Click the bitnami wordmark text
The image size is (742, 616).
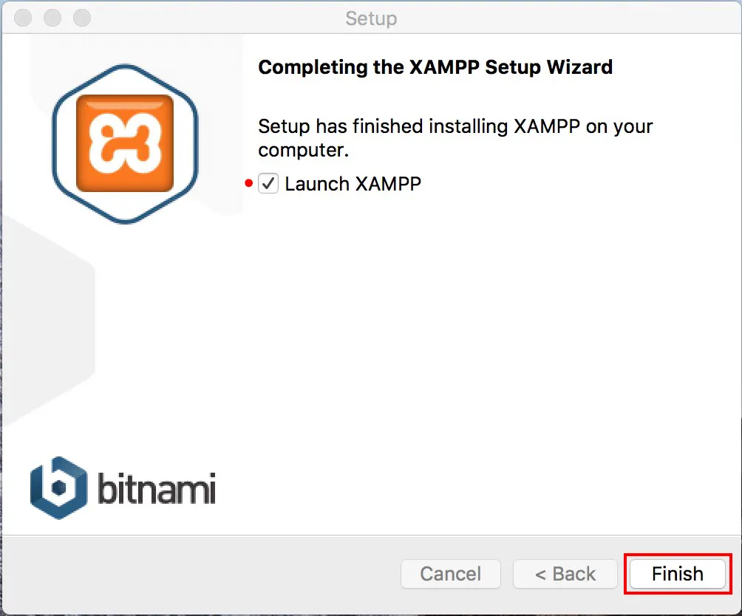pyautogui.click(x=157, y=488)
